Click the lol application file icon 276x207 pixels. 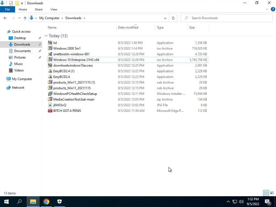click(50, 43)
